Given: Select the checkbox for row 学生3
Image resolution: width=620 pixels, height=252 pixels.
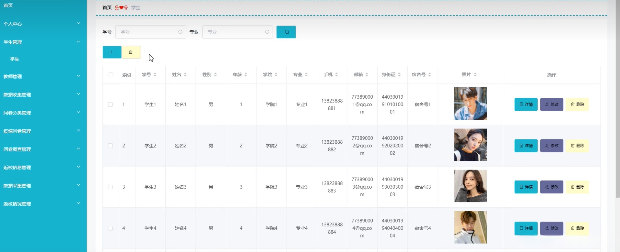Looking at the screenshot, I should [x=111, y=187].
